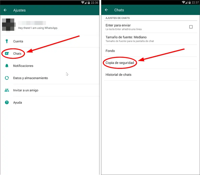Toggle the Enter para enviar checkbox
This screenshot has height=175, width=200.
tap(191, 27)
